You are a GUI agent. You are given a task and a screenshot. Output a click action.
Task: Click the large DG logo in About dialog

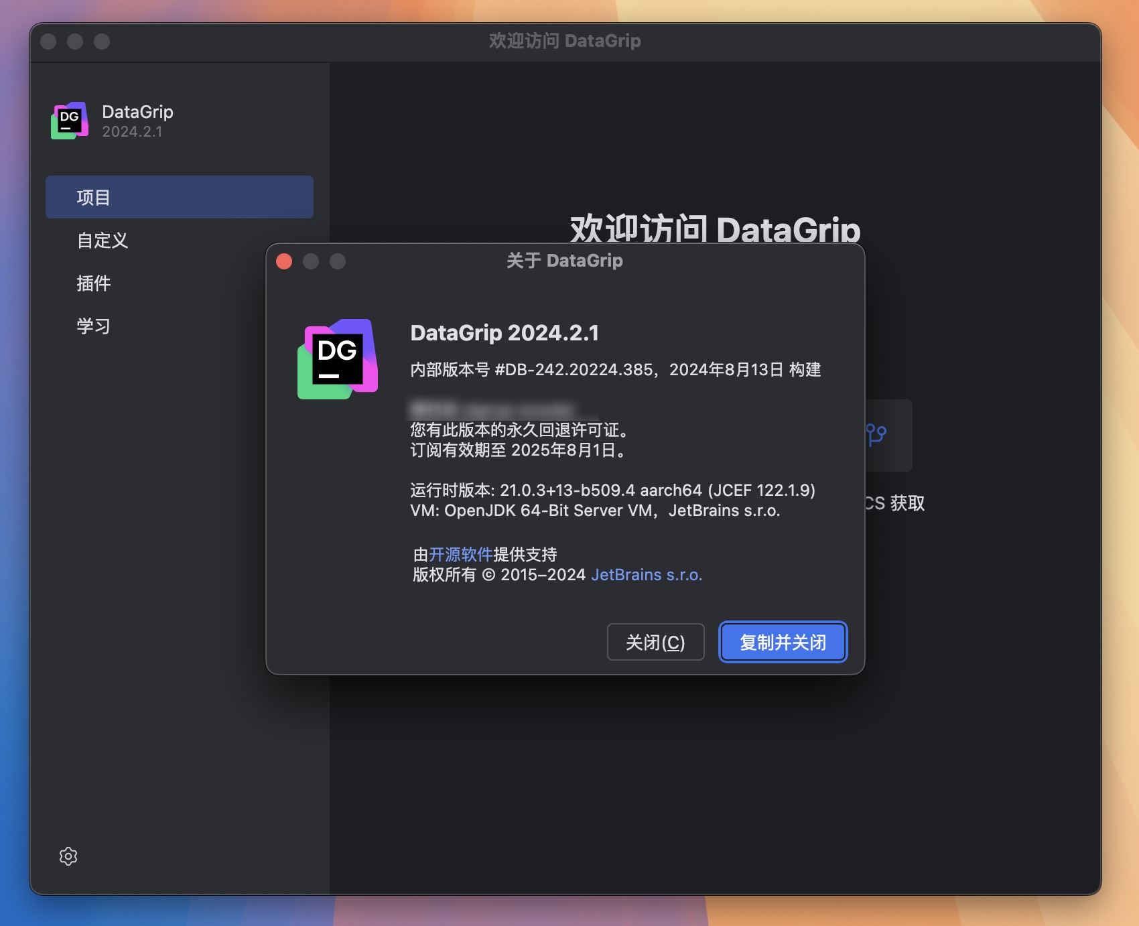[x=338, y=359]
